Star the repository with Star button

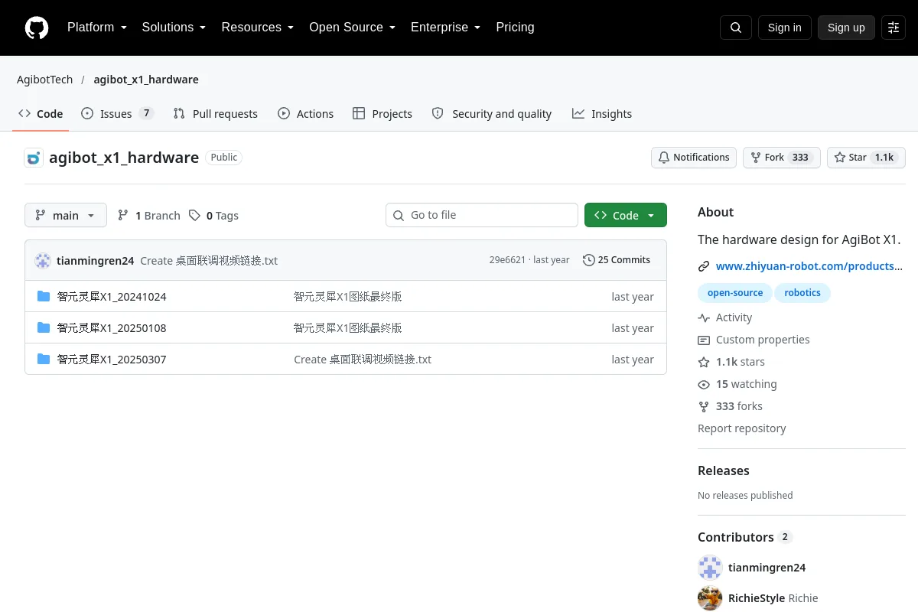[x=866, y=158]
